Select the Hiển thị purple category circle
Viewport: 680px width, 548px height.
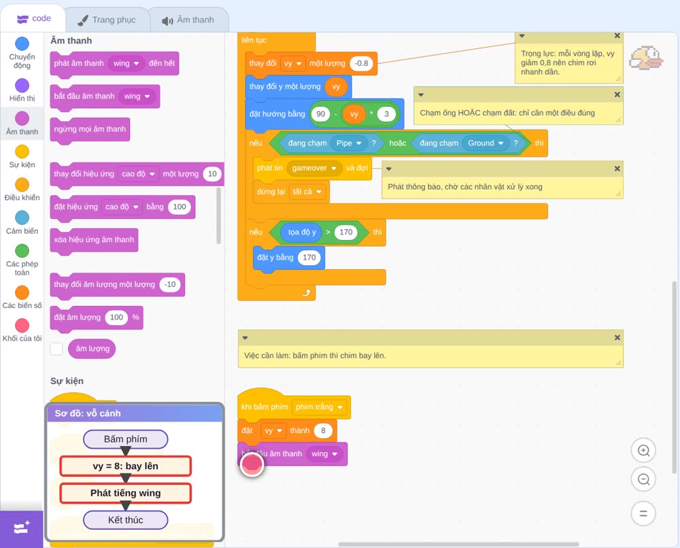22,85
